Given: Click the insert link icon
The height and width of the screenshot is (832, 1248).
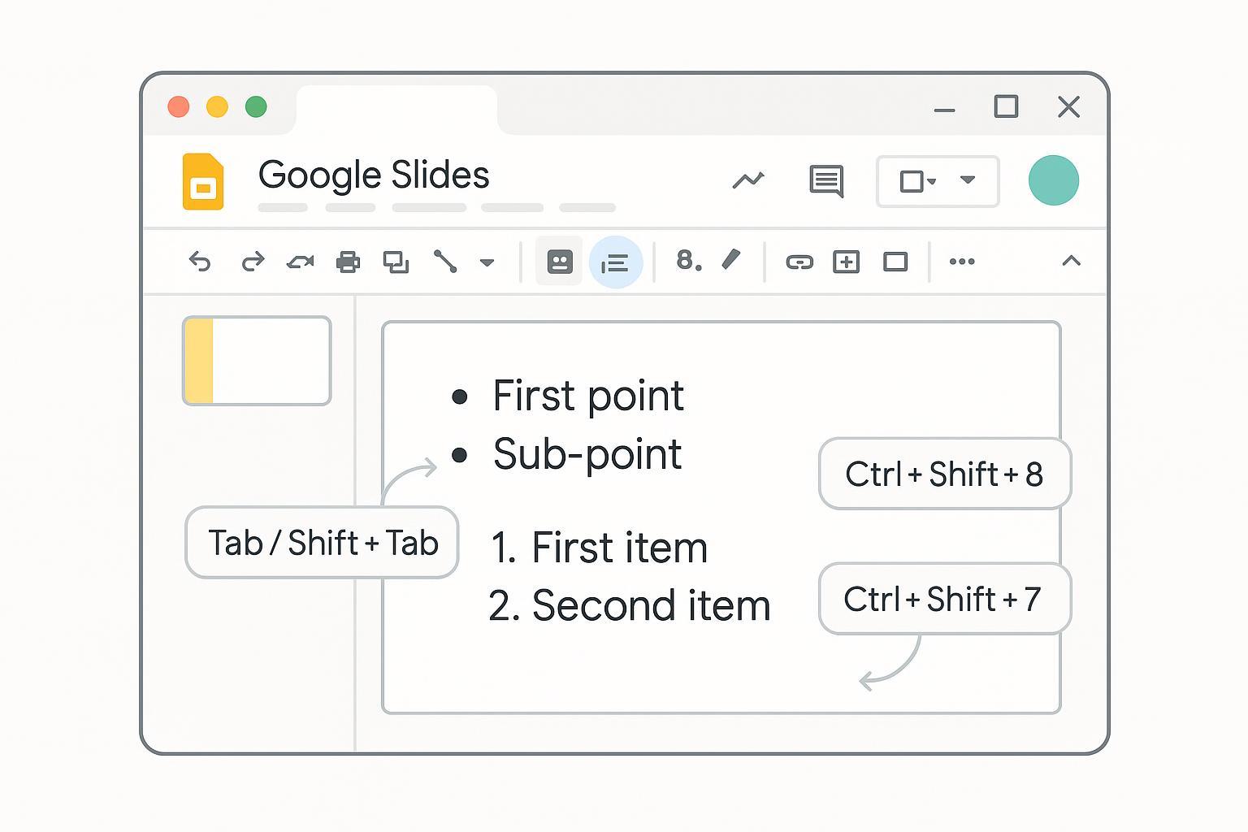Looking at the screenshot, I should click(x=799, y=262).
